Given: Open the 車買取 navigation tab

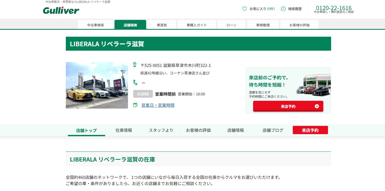Looking at the screenshot, I should point(161,25).
